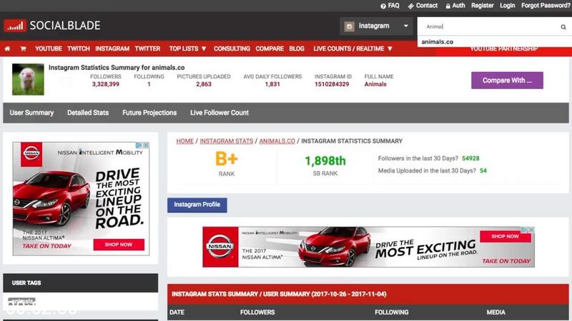Click Shop Now on left Nissan ad
Viewport: 572px width, 321px height.
pyautogui.click(x=119, y=245)
